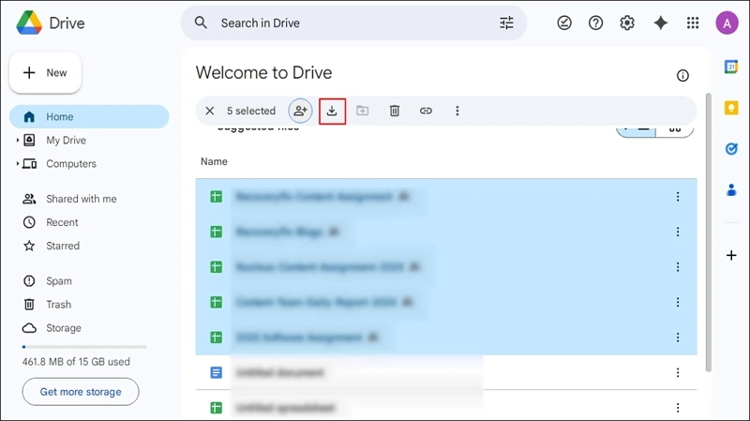The image size is (750, 421).
Task: Open Trash section
Action: [x=58, y=305]
